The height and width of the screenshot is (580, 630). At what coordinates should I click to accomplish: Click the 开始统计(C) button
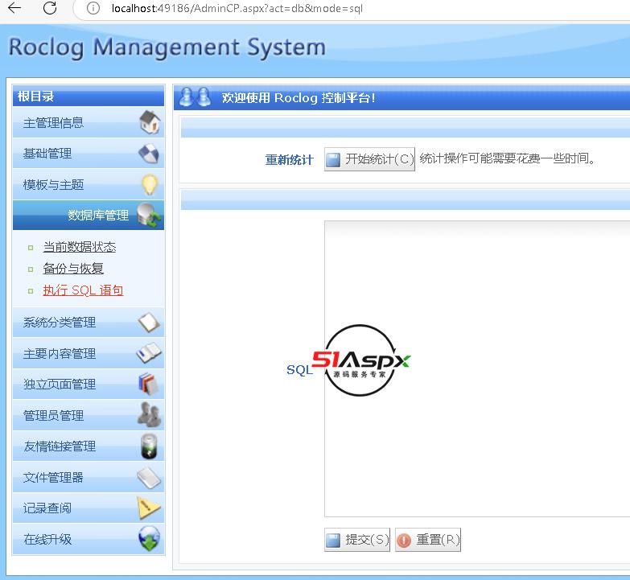click(369, 159)
